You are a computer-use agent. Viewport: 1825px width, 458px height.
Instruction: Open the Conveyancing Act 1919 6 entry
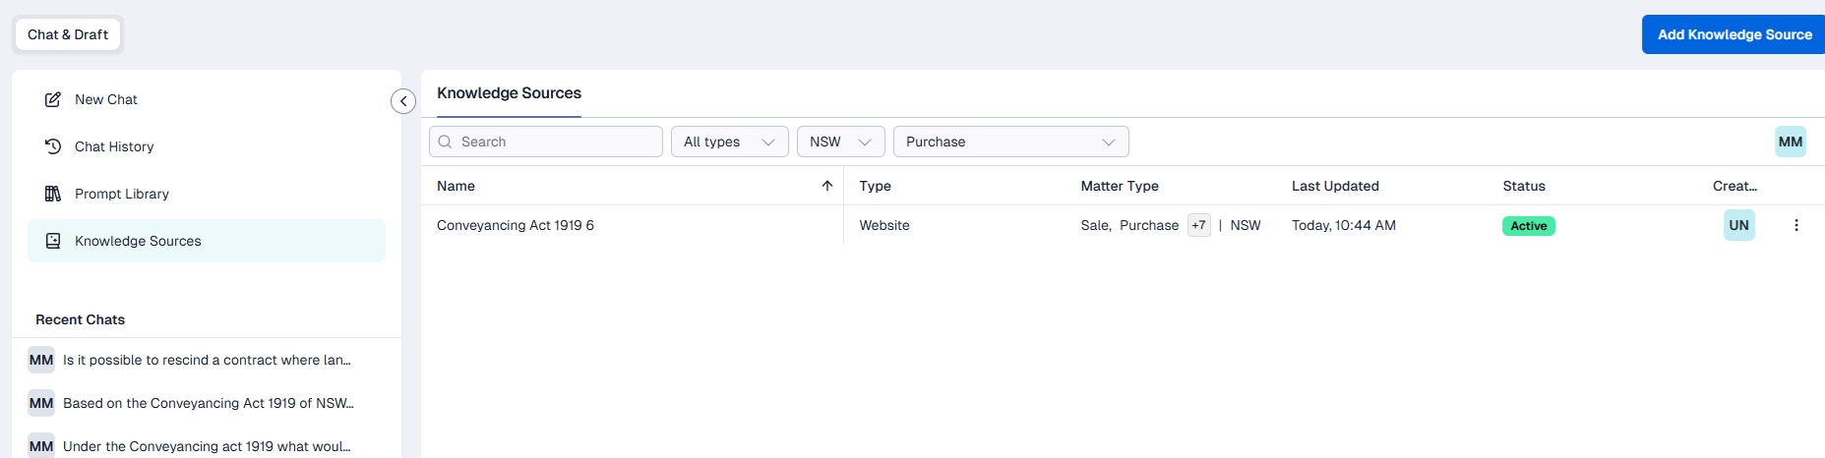click(x=516, y=225)
